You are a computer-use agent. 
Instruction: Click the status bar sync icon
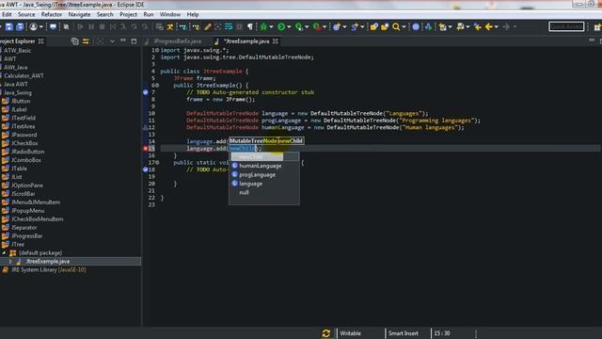coord(326,333)
